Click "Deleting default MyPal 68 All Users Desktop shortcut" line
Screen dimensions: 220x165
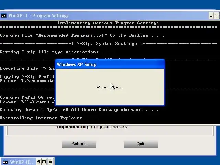(x=79, y=110)
